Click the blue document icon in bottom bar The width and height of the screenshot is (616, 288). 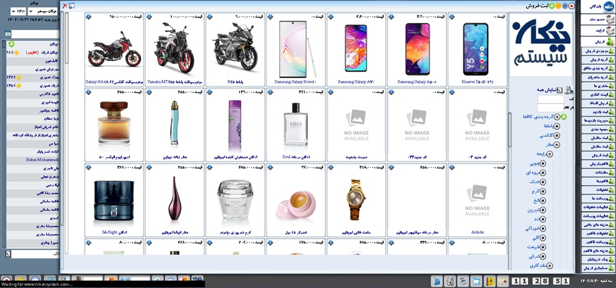click(x=437, y=280)
